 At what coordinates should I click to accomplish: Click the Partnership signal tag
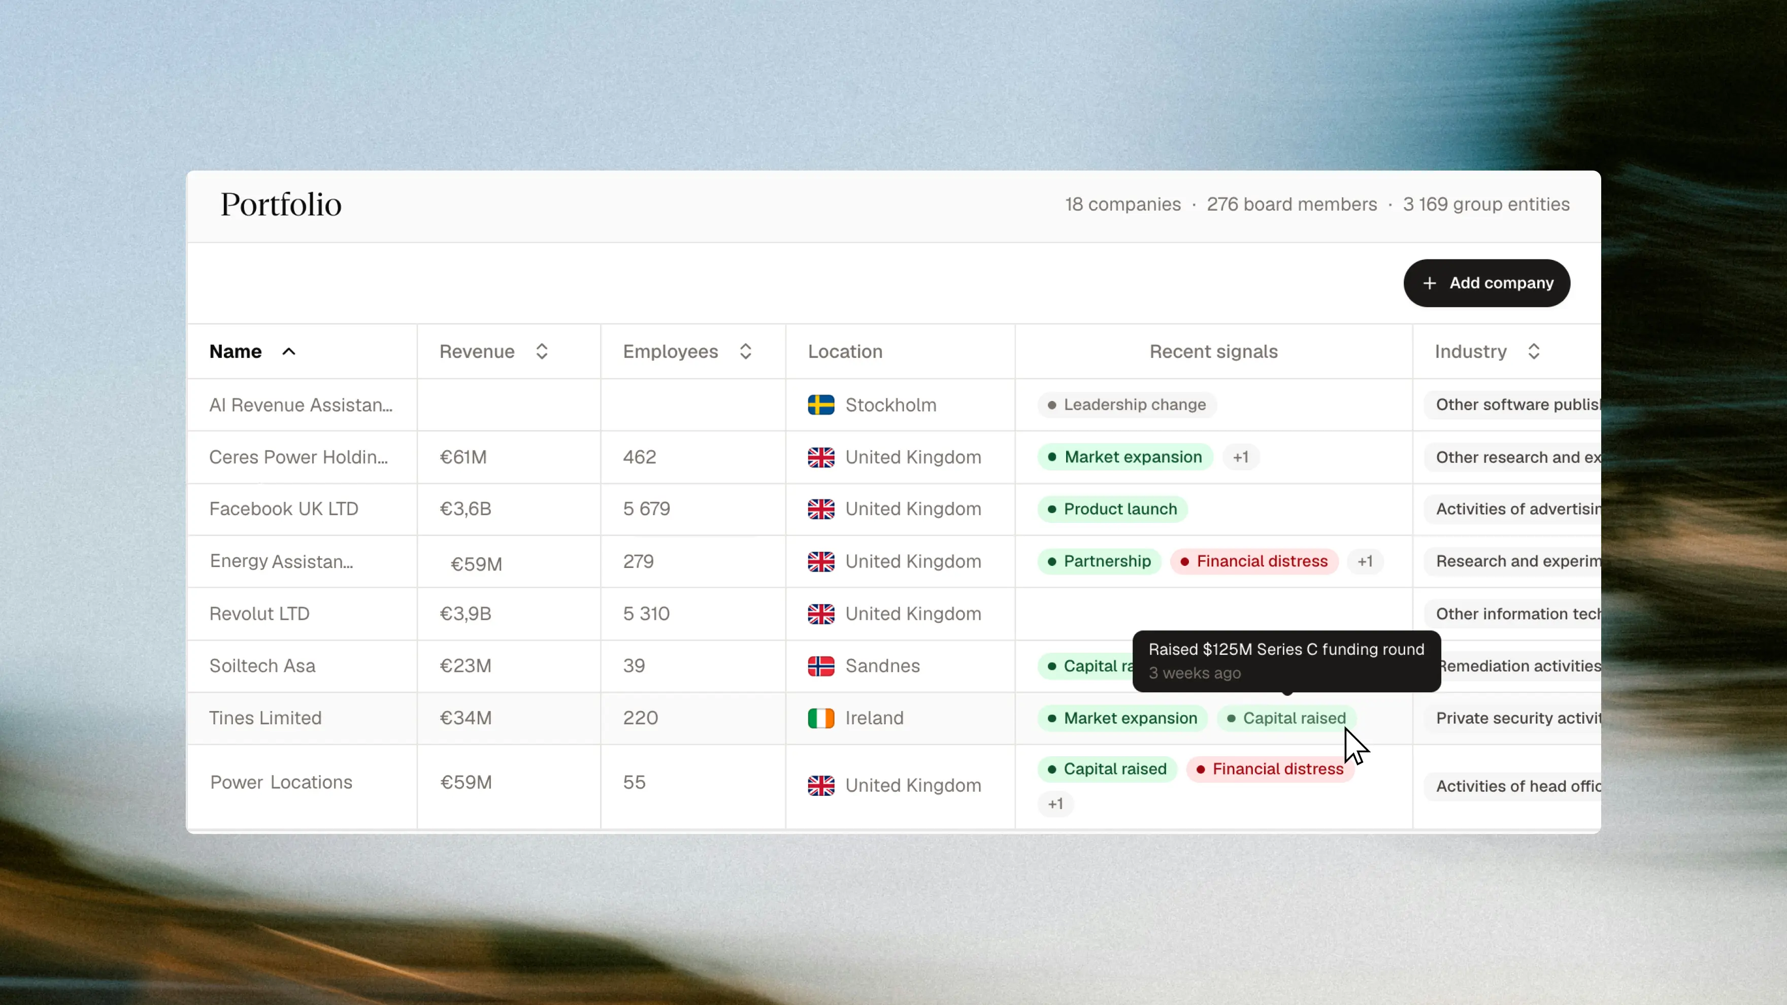(x=1100, y=561)
